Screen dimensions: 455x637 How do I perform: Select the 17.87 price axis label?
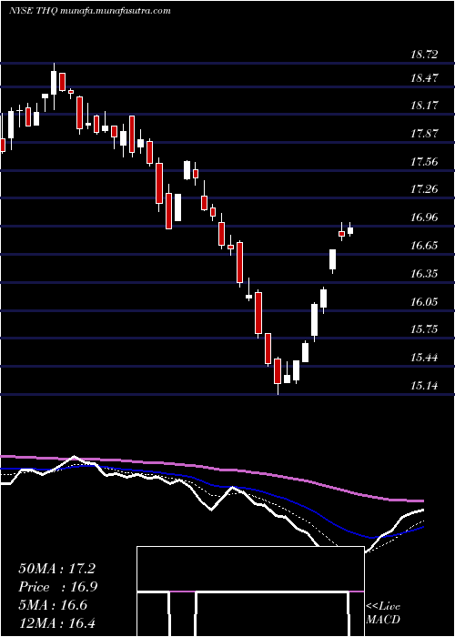[x=424, y=134]
